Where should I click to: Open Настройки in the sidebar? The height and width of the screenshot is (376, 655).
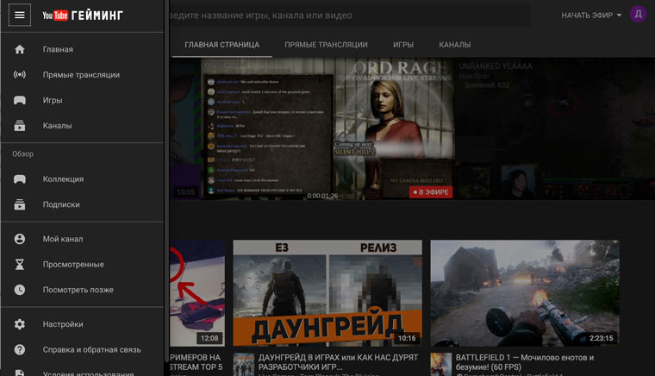coord(63,324)
